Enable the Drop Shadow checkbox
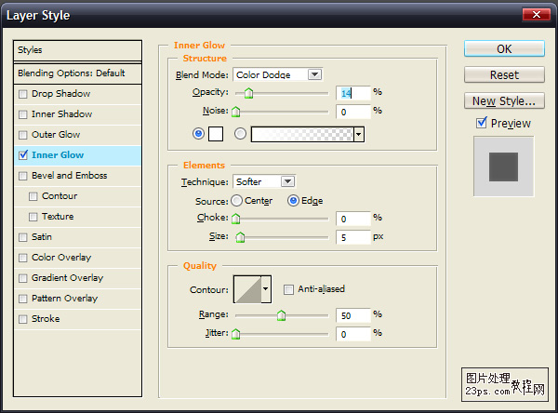 (23, 94)
